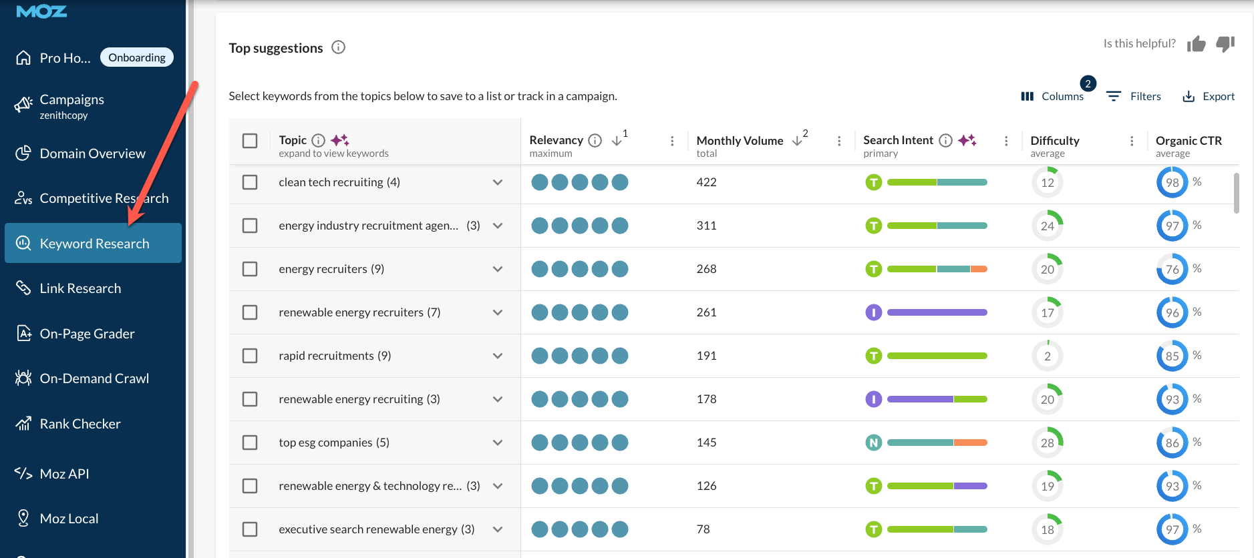Click the Relevancy column info icon

coord(595,140)
